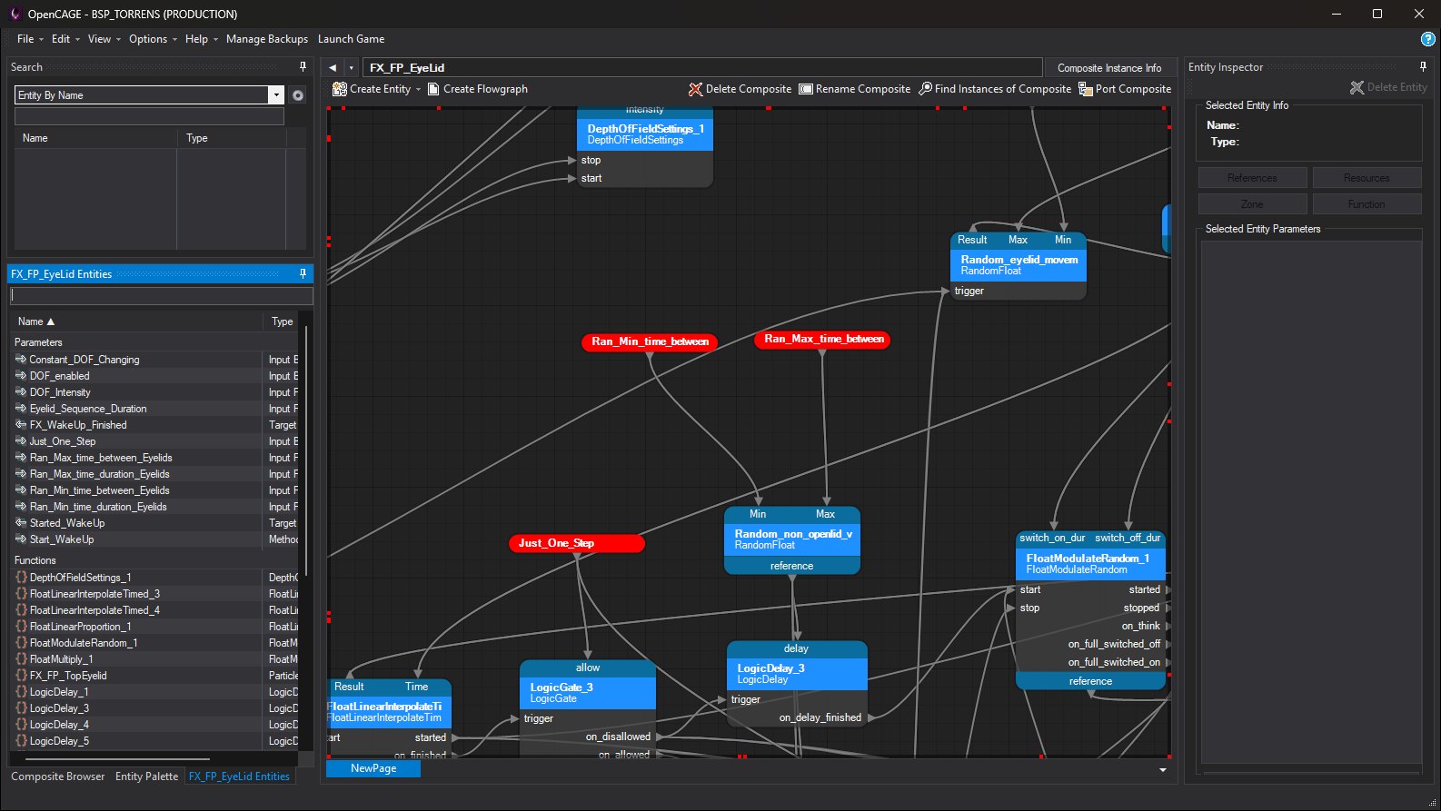The height and width of the screenshot is (811, 1441).
Task: Click the Create Entity icon
Action: [x=339, y=89]
